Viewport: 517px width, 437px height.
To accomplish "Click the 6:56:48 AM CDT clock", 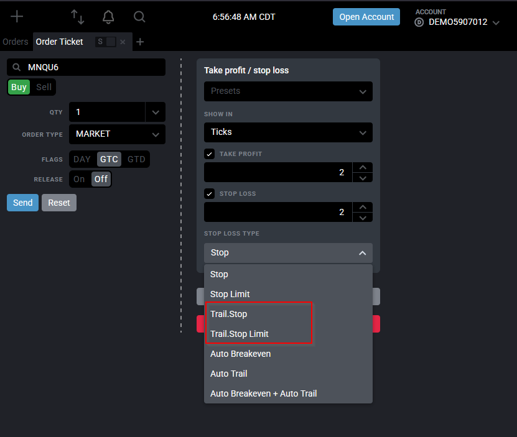I will (244, 17).
